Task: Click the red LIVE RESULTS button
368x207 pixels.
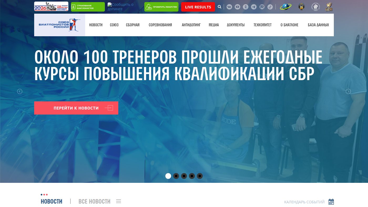Action: [198, 7]
